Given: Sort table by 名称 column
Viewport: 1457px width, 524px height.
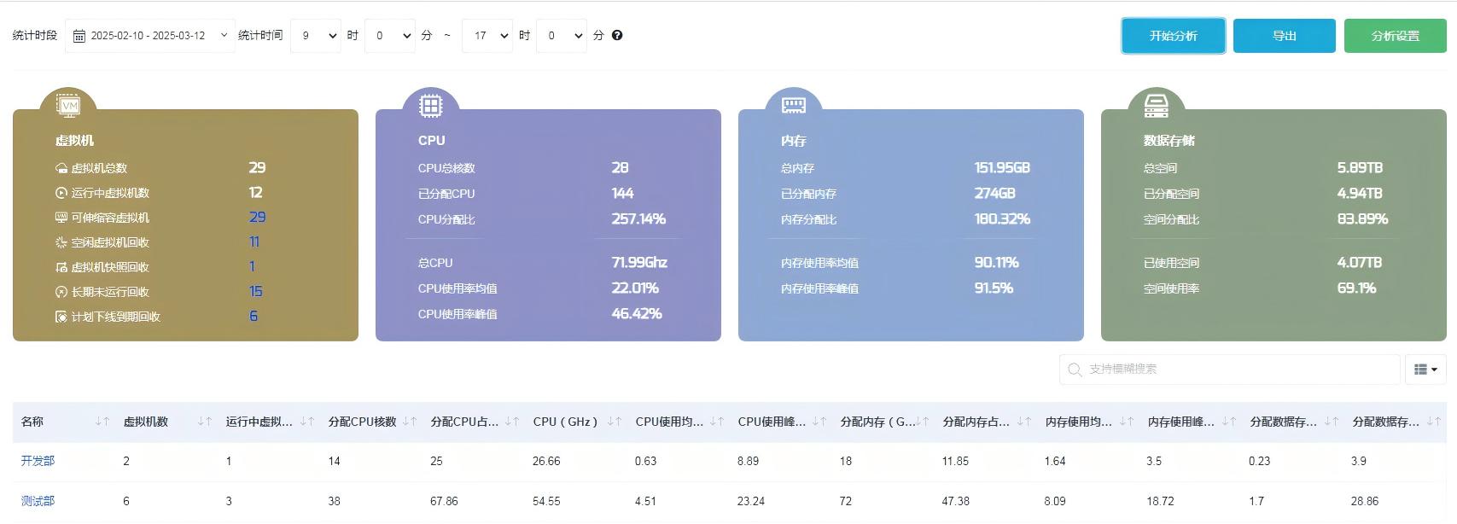Looking at the screenshot, I should pos(102,422).
